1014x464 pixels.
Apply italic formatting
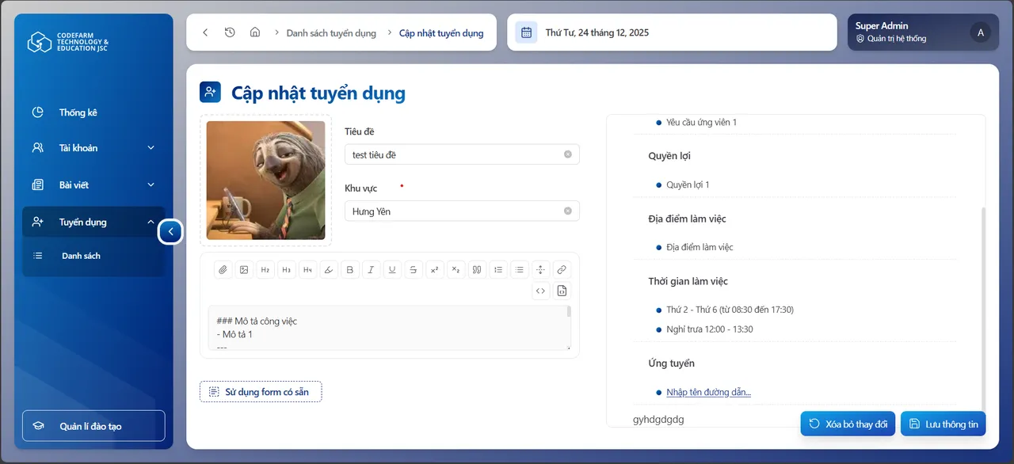click(371, 269)
